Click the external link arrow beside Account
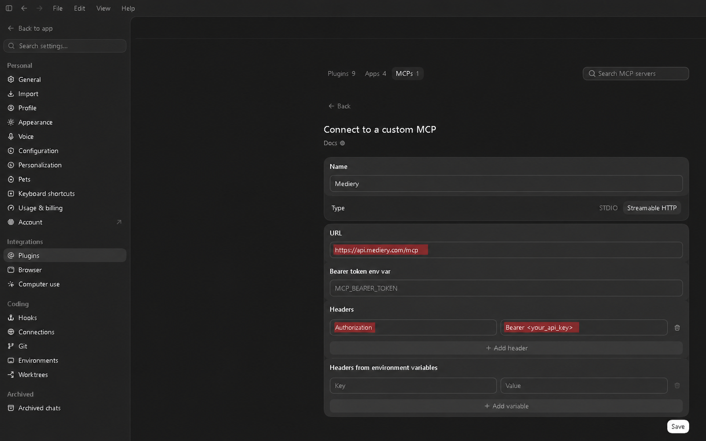This screenshot has height=441, width=706. click(119, 222)
